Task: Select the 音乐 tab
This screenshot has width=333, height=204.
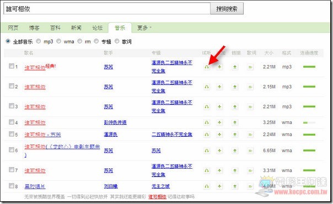Action: (x=120, y=28)
